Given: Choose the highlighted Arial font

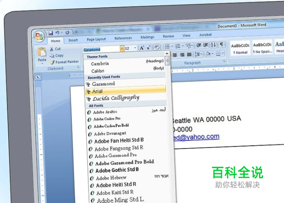Looking at the screenshot, I should point(125,91).
